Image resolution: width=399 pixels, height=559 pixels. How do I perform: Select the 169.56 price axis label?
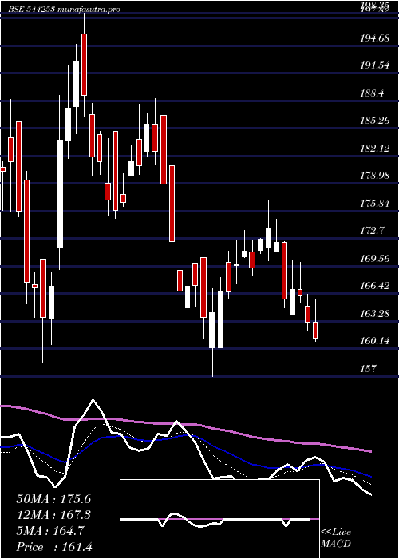tap(375, 259)
